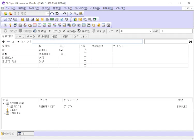Click the 終了(X) exit button
The height and width of the screenshot is (140, 194).
click(x=99, y=31)
